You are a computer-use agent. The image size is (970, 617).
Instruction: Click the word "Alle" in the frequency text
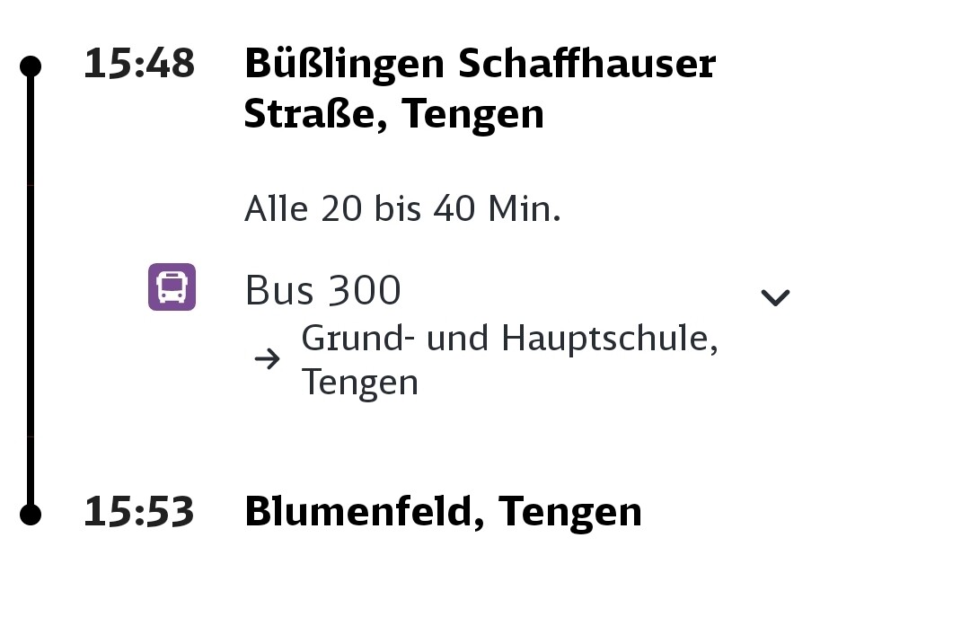[278, 209]
